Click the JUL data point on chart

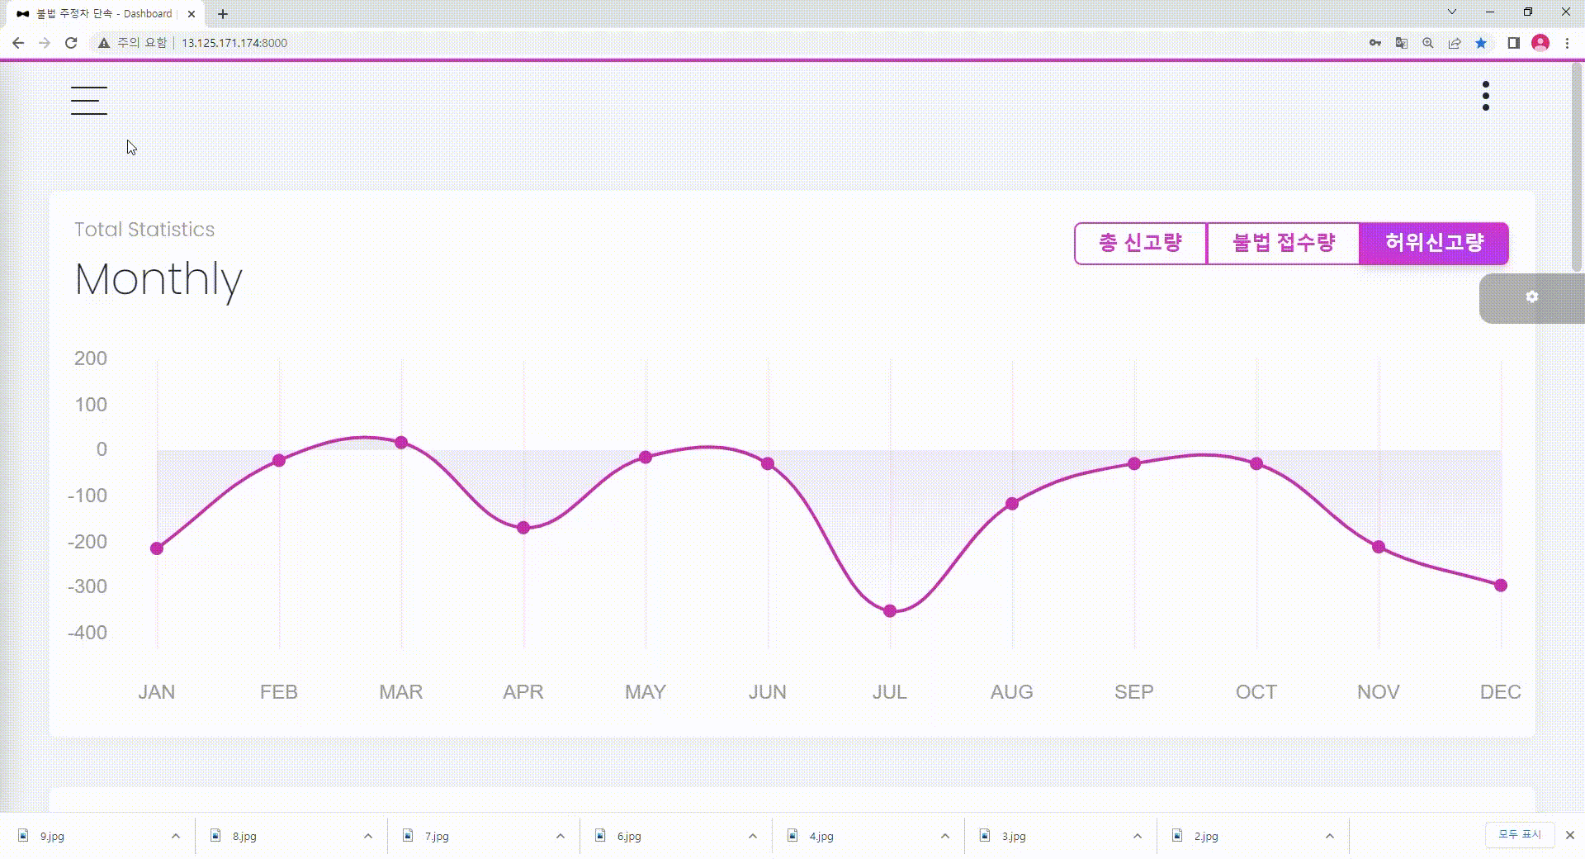click(890, 611)
